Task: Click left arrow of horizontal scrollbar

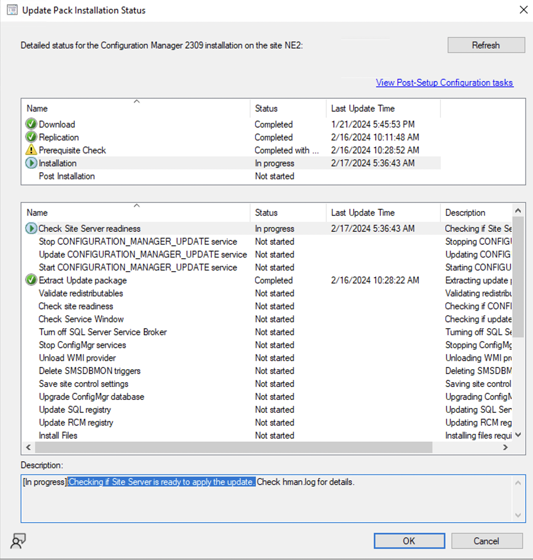Action: pyautogui.click(x=28, y=447)
